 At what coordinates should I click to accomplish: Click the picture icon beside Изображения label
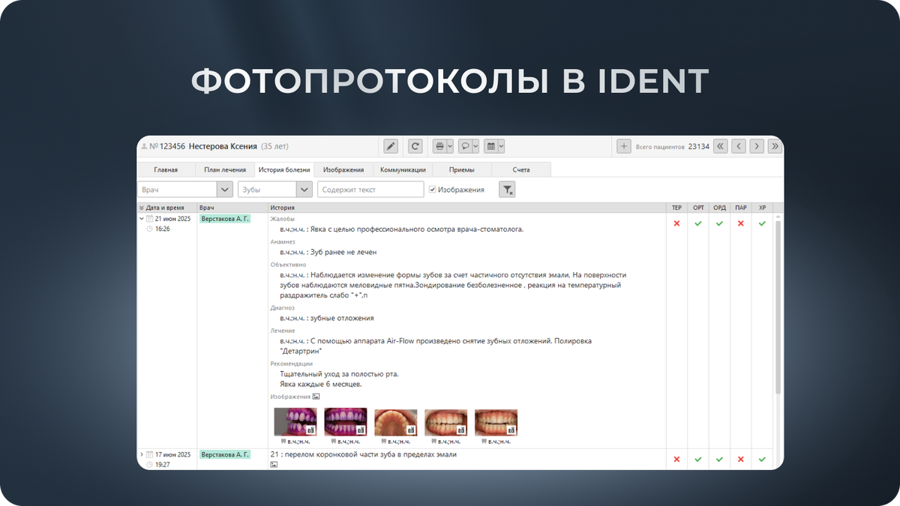click(316, 397)
